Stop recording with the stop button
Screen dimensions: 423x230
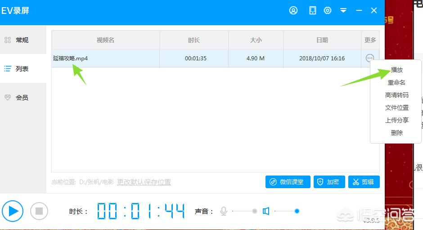point(39,211)
